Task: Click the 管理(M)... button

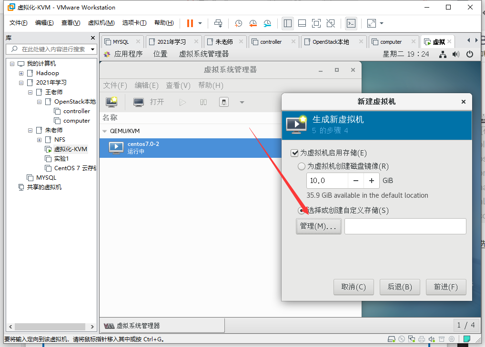Action: (x=319, y=226)
